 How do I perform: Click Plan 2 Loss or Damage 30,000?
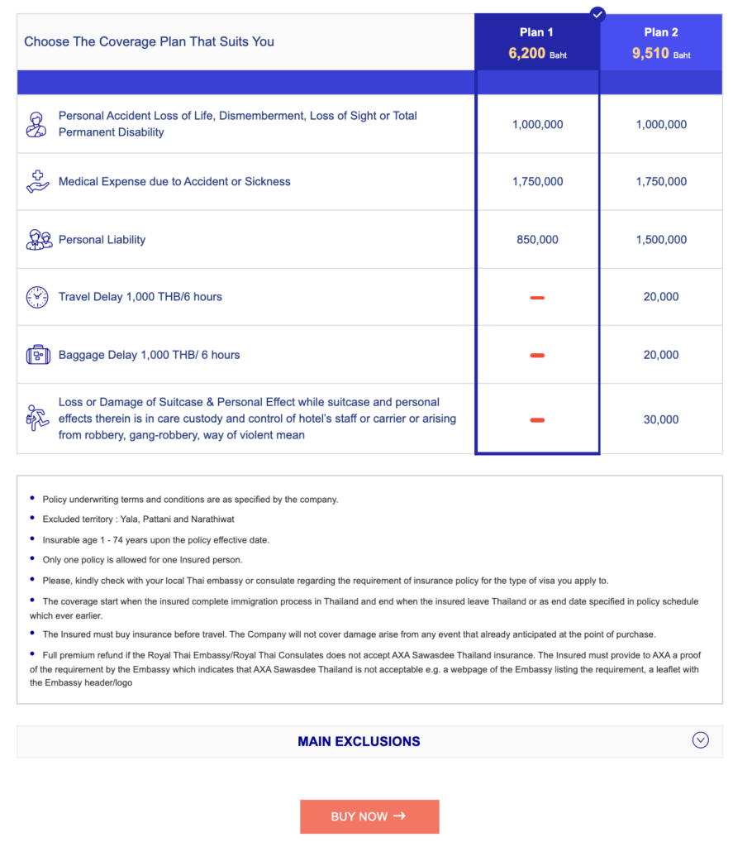click(x=661, y=419)
